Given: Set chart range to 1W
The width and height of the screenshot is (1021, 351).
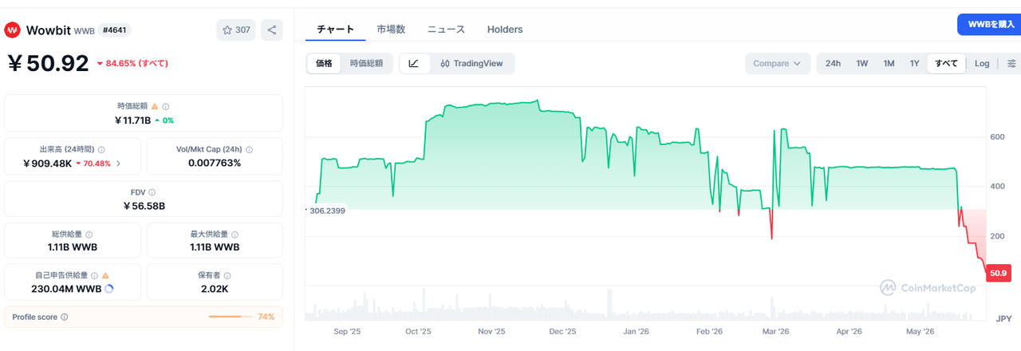Looking at the screenshot, I should tap(862, 64).
